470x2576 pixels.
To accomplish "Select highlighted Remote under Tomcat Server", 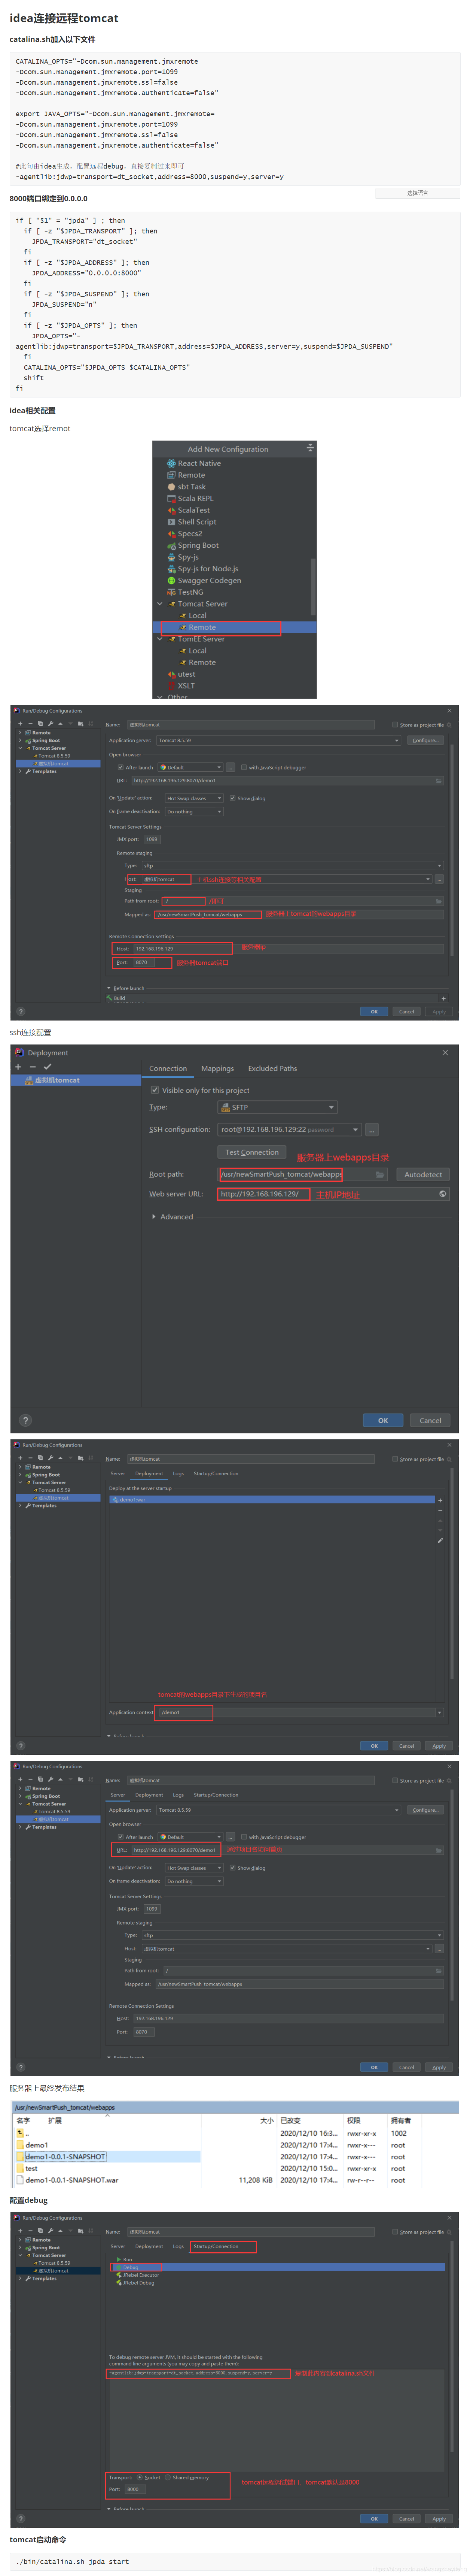I will 202,628.
